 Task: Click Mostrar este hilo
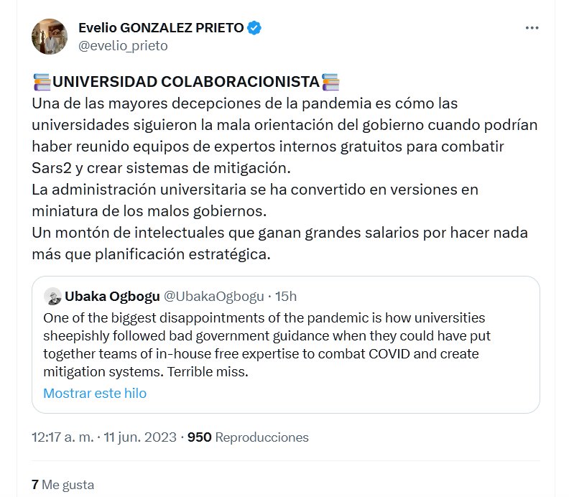point(95,393)
